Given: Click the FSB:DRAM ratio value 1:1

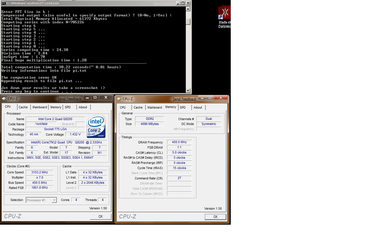Looking at the screenshot, I should click(179, 147).
